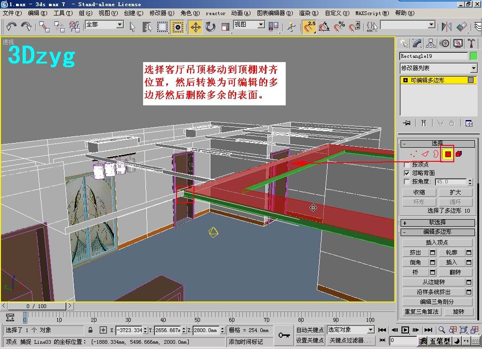Click Configure Modifier Sets icon
Image resolution: width=482 pixels, height=349 pixels.
(469, 123)
